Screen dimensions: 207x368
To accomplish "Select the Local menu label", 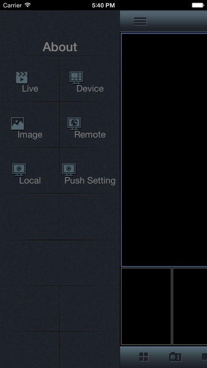I will tap(30, 181).
